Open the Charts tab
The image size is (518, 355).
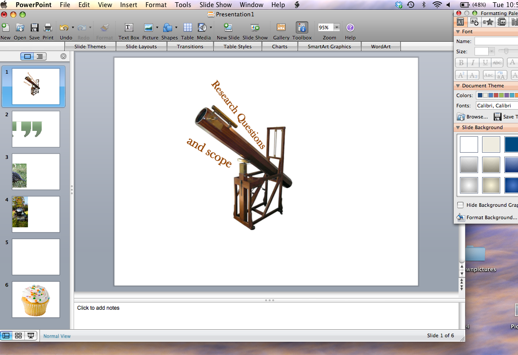[280, 47]
